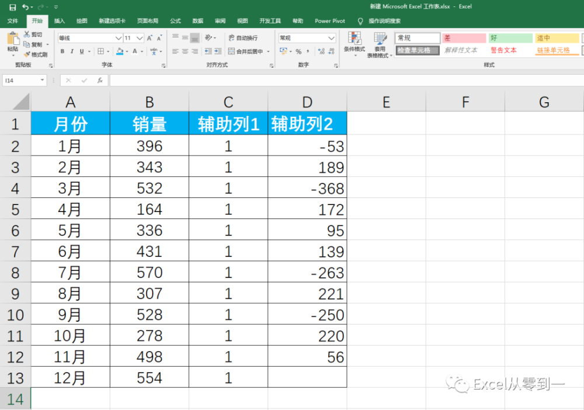Toggle Italic formatting
This screenshot has width=584, height=410.
[71, 51]
